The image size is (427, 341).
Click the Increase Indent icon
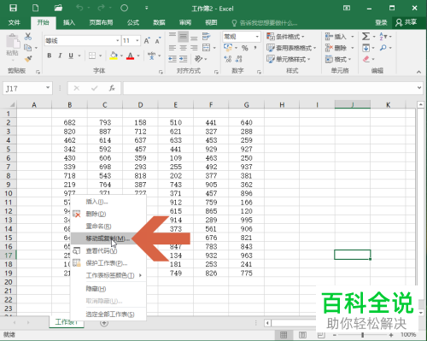click(x=184, y=59)
